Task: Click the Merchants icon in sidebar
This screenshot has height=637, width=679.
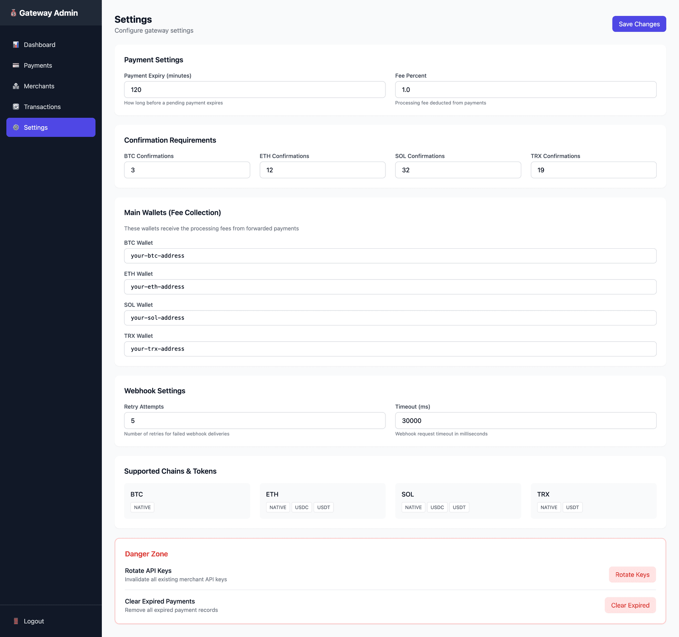Action: point(16,86)
